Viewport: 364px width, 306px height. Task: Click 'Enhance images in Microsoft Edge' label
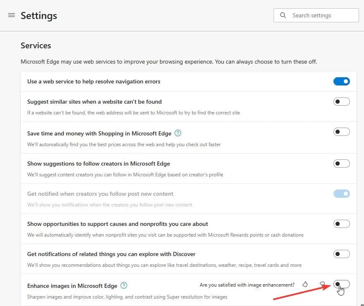(72, 286)
